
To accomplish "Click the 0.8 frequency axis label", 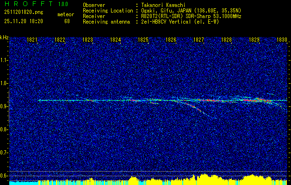I will (x=4, y=129).
